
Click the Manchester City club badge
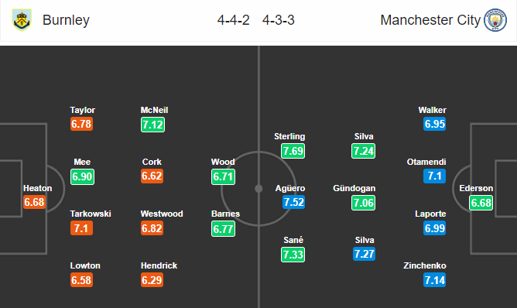point(495,20)
